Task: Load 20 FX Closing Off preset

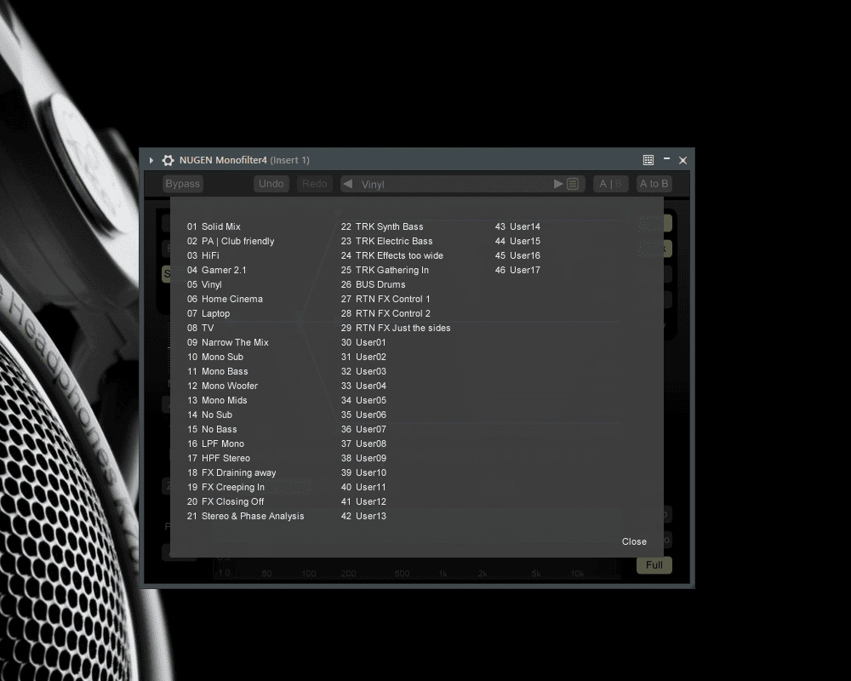Action: 226,501
